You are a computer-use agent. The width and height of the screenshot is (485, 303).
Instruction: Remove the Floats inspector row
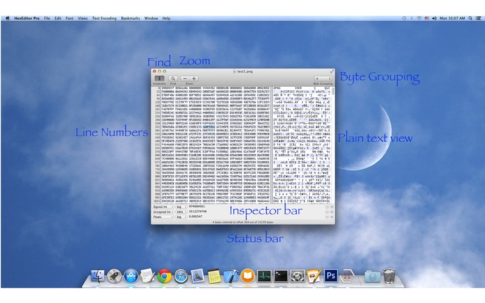point(327,217)
